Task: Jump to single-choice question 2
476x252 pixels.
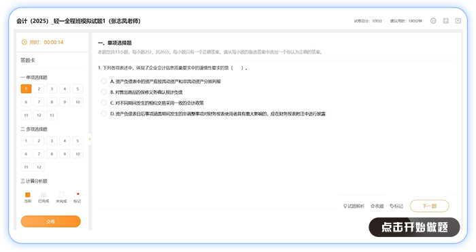Action: pos(39,89)
